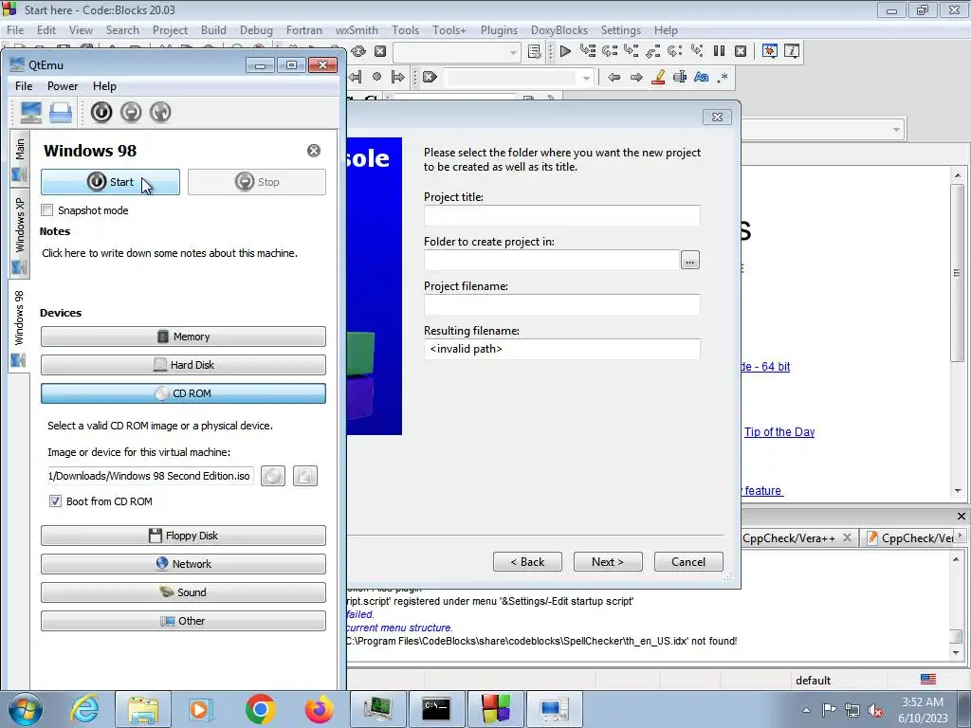Click the physical CD device icon button
Screen dimensions: 971x728
coord(305,476)
